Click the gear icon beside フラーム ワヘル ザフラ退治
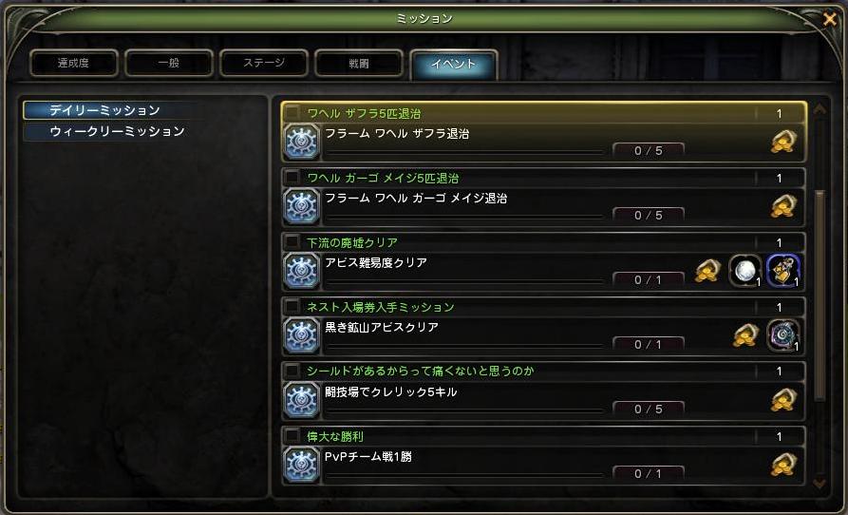 tap(302, 142)
